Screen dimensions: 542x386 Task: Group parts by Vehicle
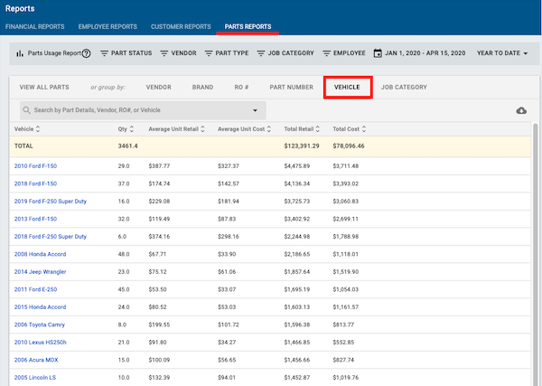(347, 87)
